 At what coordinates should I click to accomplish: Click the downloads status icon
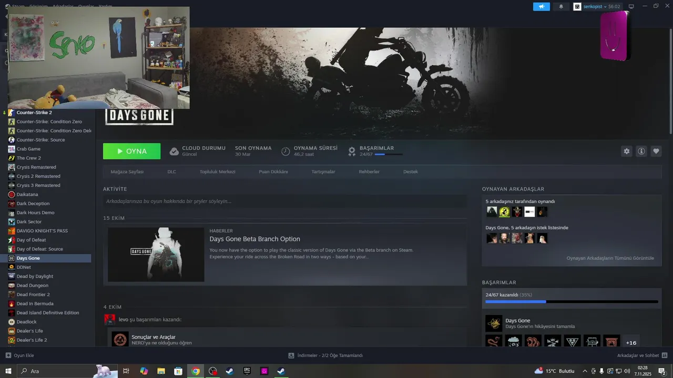click(x=291, y=355)
